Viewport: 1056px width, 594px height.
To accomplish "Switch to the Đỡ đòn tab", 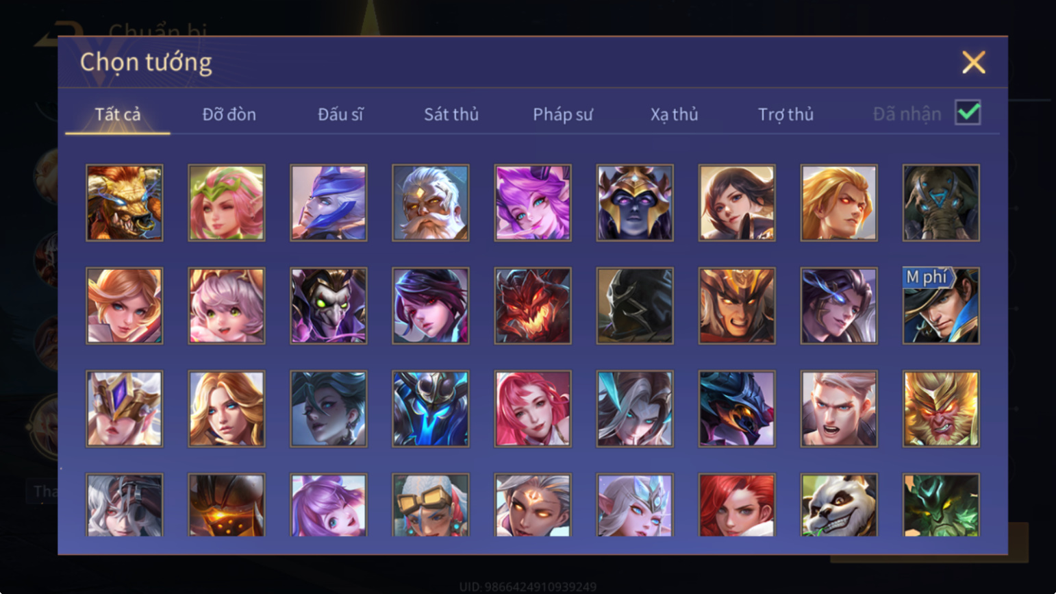I will tap(229, 114).
